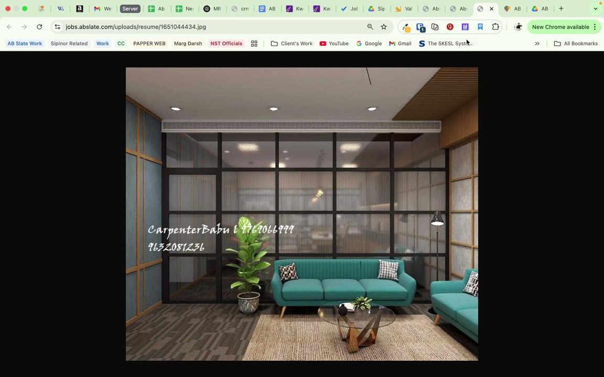
Task: Expand the PAPPER WEB tab group
Action: (149, 43)
